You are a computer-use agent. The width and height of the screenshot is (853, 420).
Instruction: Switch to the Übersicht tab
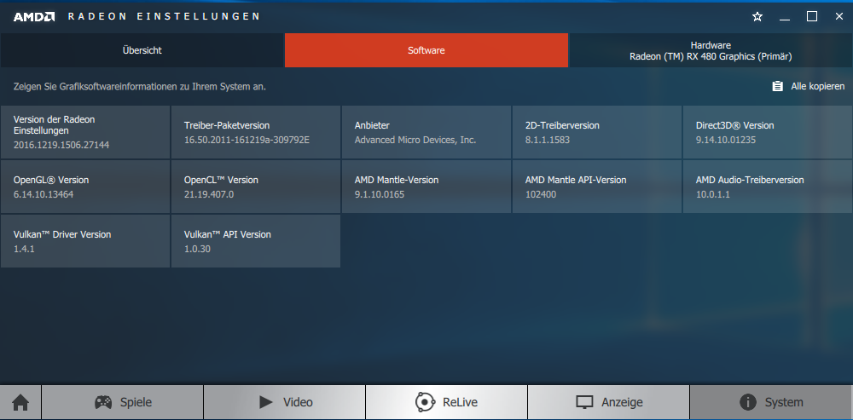(142, 50)
